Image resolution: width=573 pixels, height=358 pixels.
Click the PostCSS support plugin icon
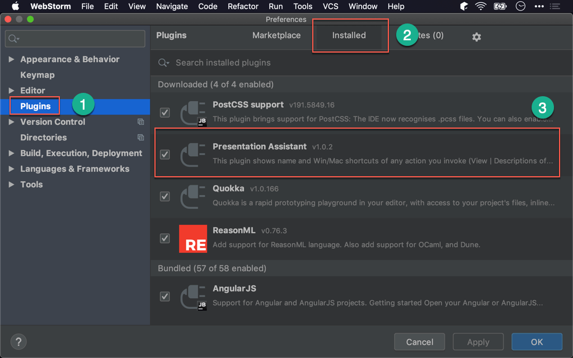[x=194, y=112]
